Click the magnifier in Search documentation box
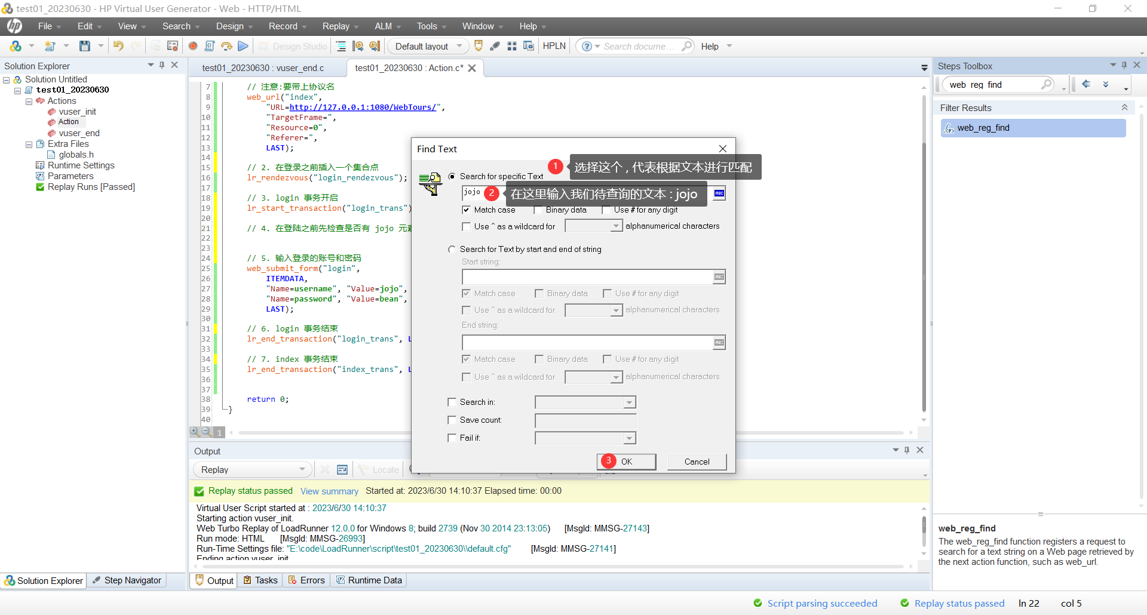The height and width of the screenshot is (615, 1147). coord(687,46)
